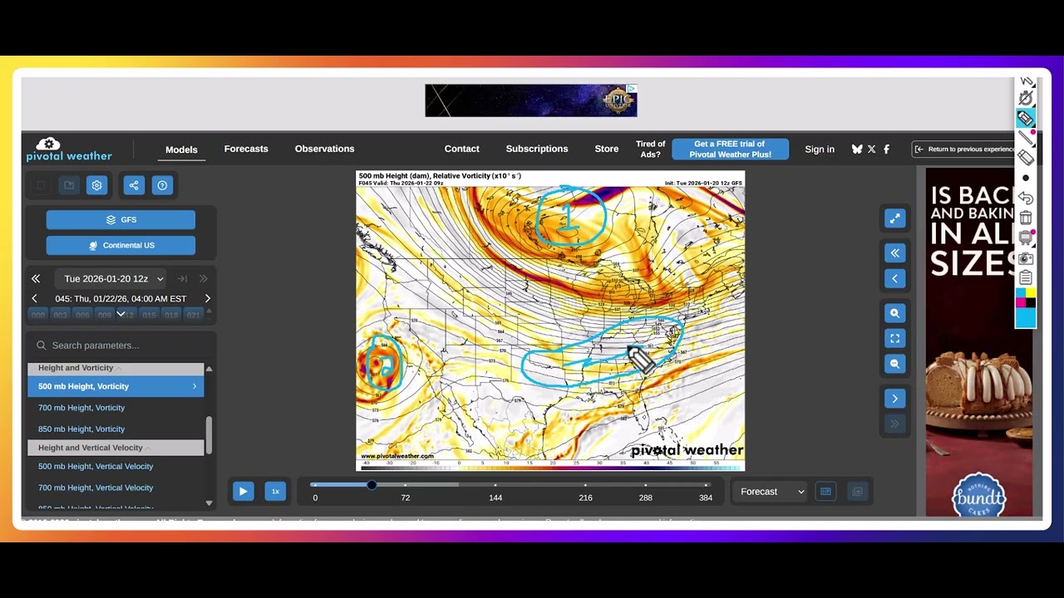Click the rewind double-left button beside map
Screen dimensions: 1064x598
[894, 253]
